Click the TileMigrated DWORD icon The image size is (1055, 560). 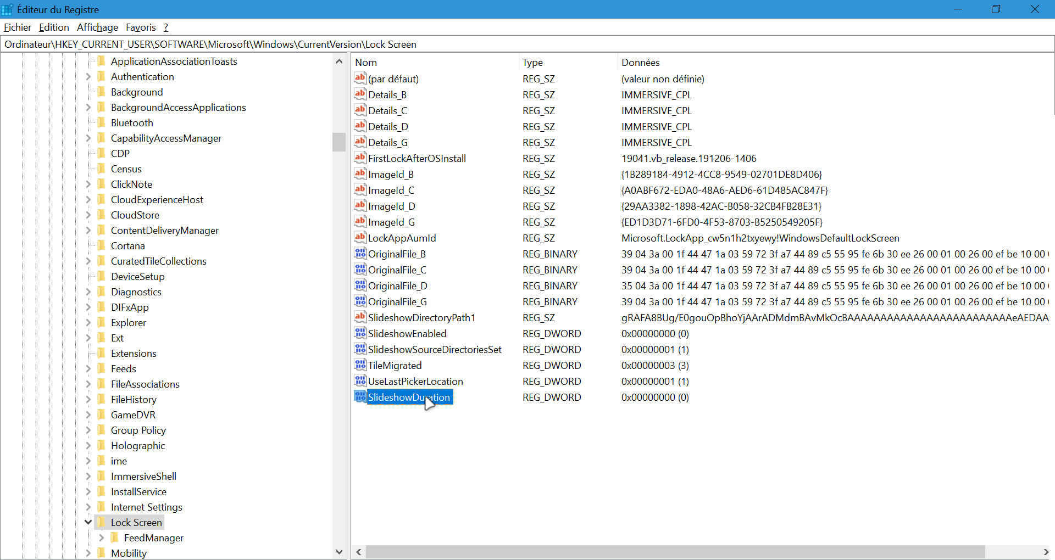coord(360,365)
